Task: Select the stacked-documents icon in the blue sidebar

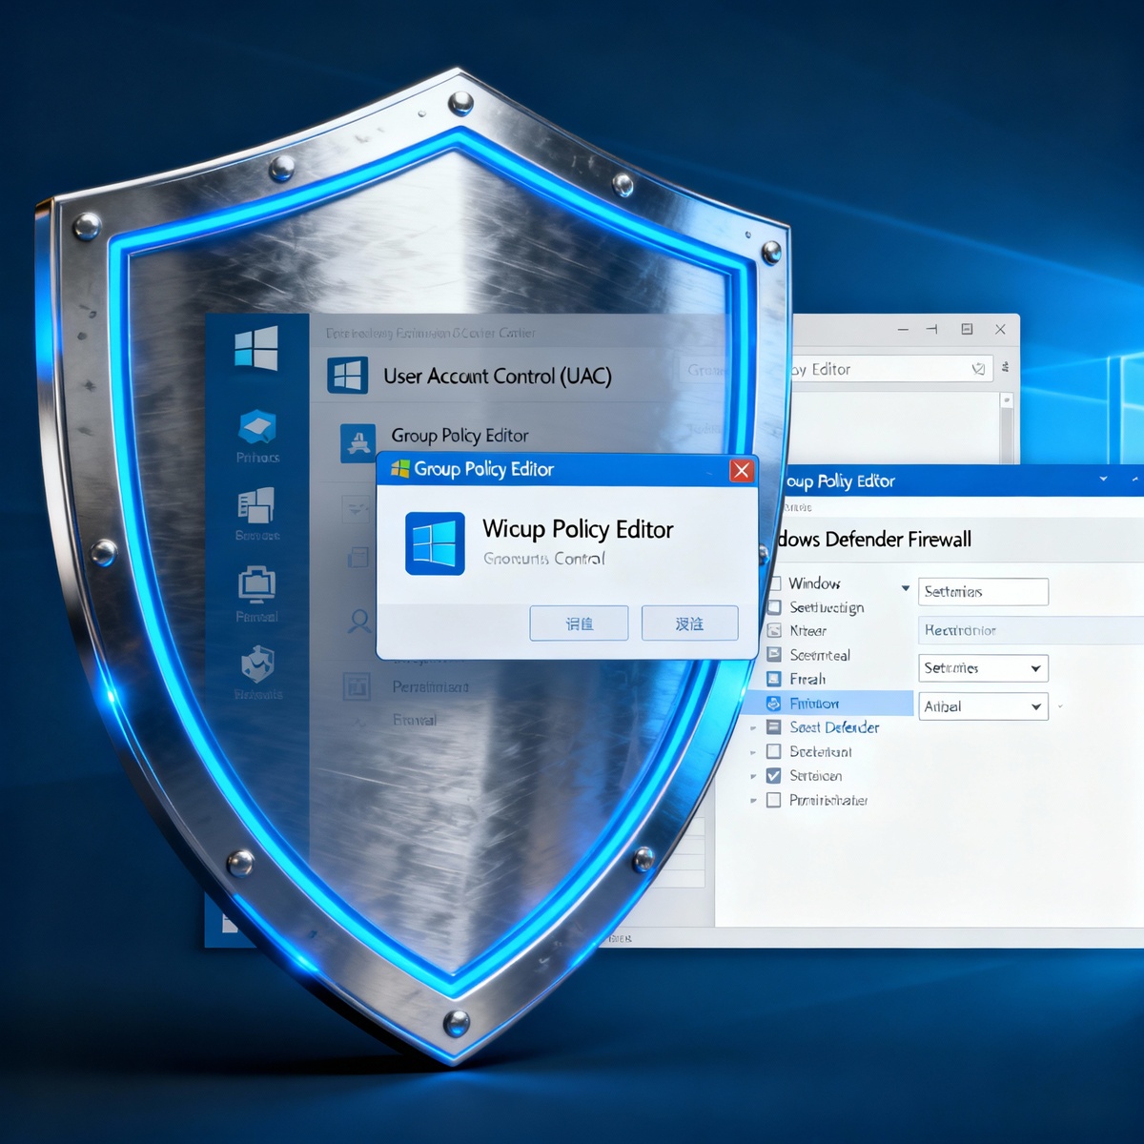Action: tap(255, 505)
